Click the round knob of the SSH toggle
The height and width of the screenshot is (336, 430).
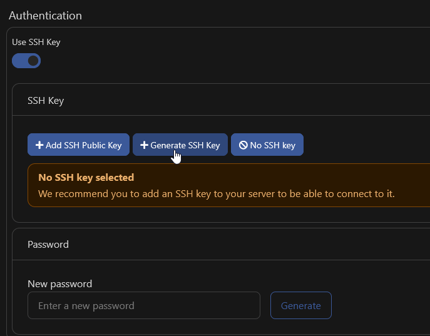pos(33,61)
